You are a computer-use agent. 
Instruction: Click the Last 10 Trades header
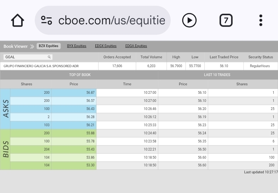click(x=217, y=75)
